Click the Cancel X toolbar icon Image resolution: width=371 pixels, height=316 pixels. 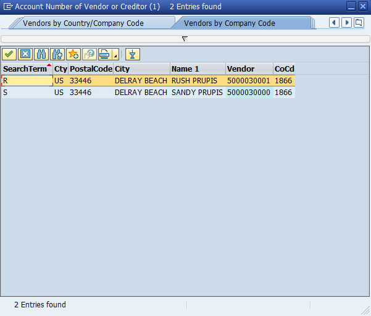point(25,54)
